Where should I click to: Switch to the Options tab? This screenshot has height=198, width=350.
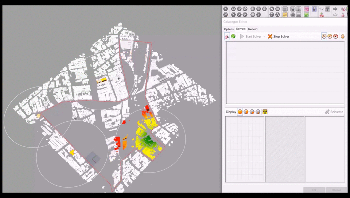[x=229, y=29]
